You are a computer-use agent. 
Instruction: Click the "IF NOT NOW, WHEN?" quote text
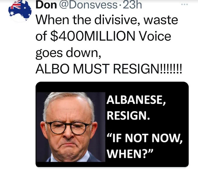coord(144,146)
